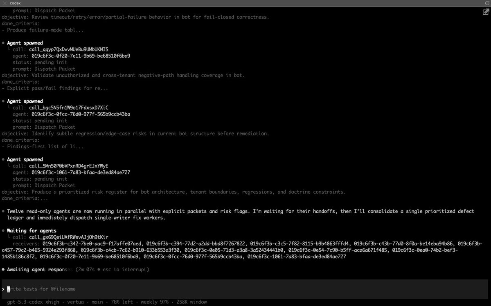The width and height of the screenshot is (491, 306).
Task: Click call ID call_qqyp7QxDvvMUeBu9UMbUKNIS
Action: tap(68, 49)
